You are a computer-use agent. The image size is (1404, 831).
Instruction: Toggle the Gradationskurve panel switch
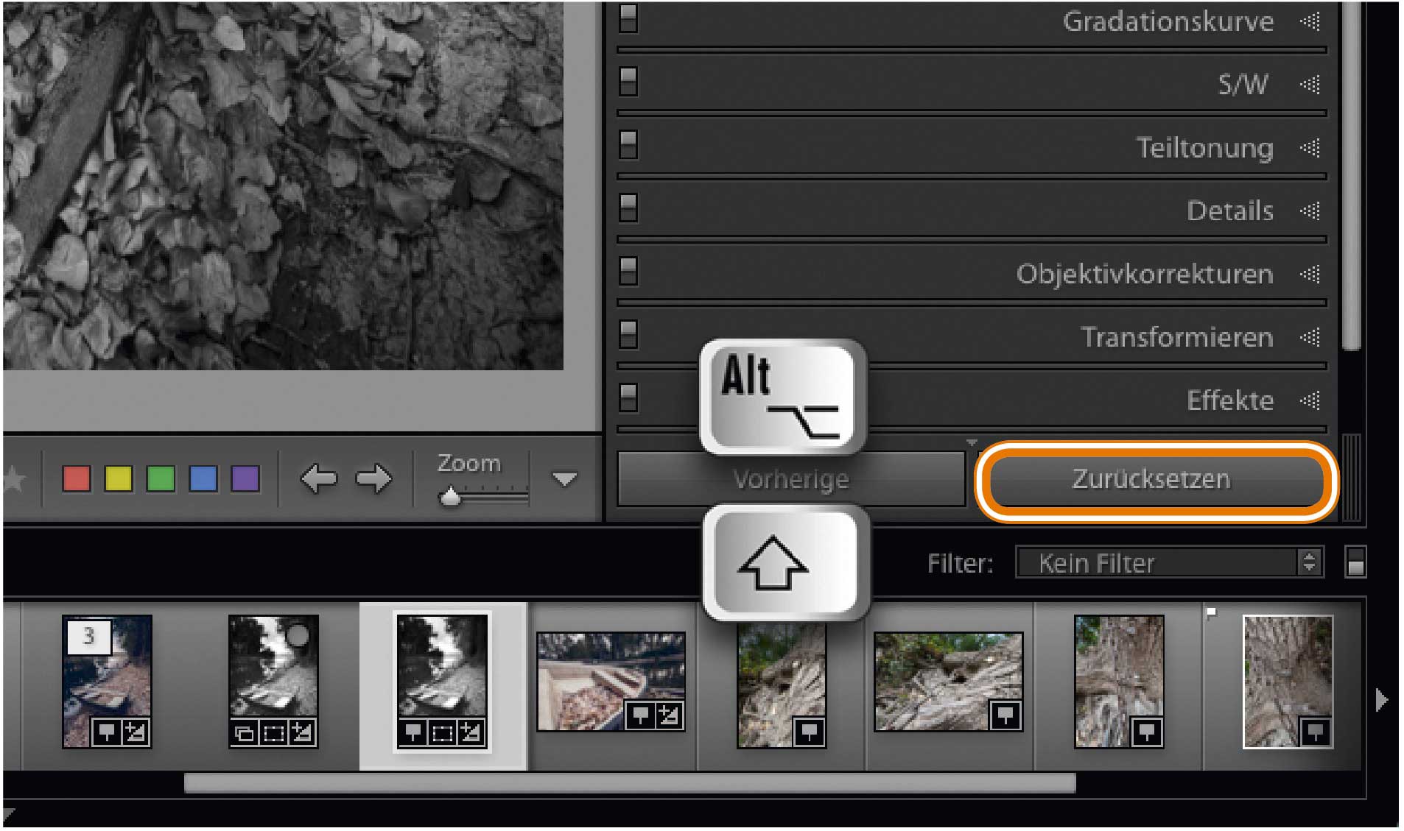coord(628,20)
